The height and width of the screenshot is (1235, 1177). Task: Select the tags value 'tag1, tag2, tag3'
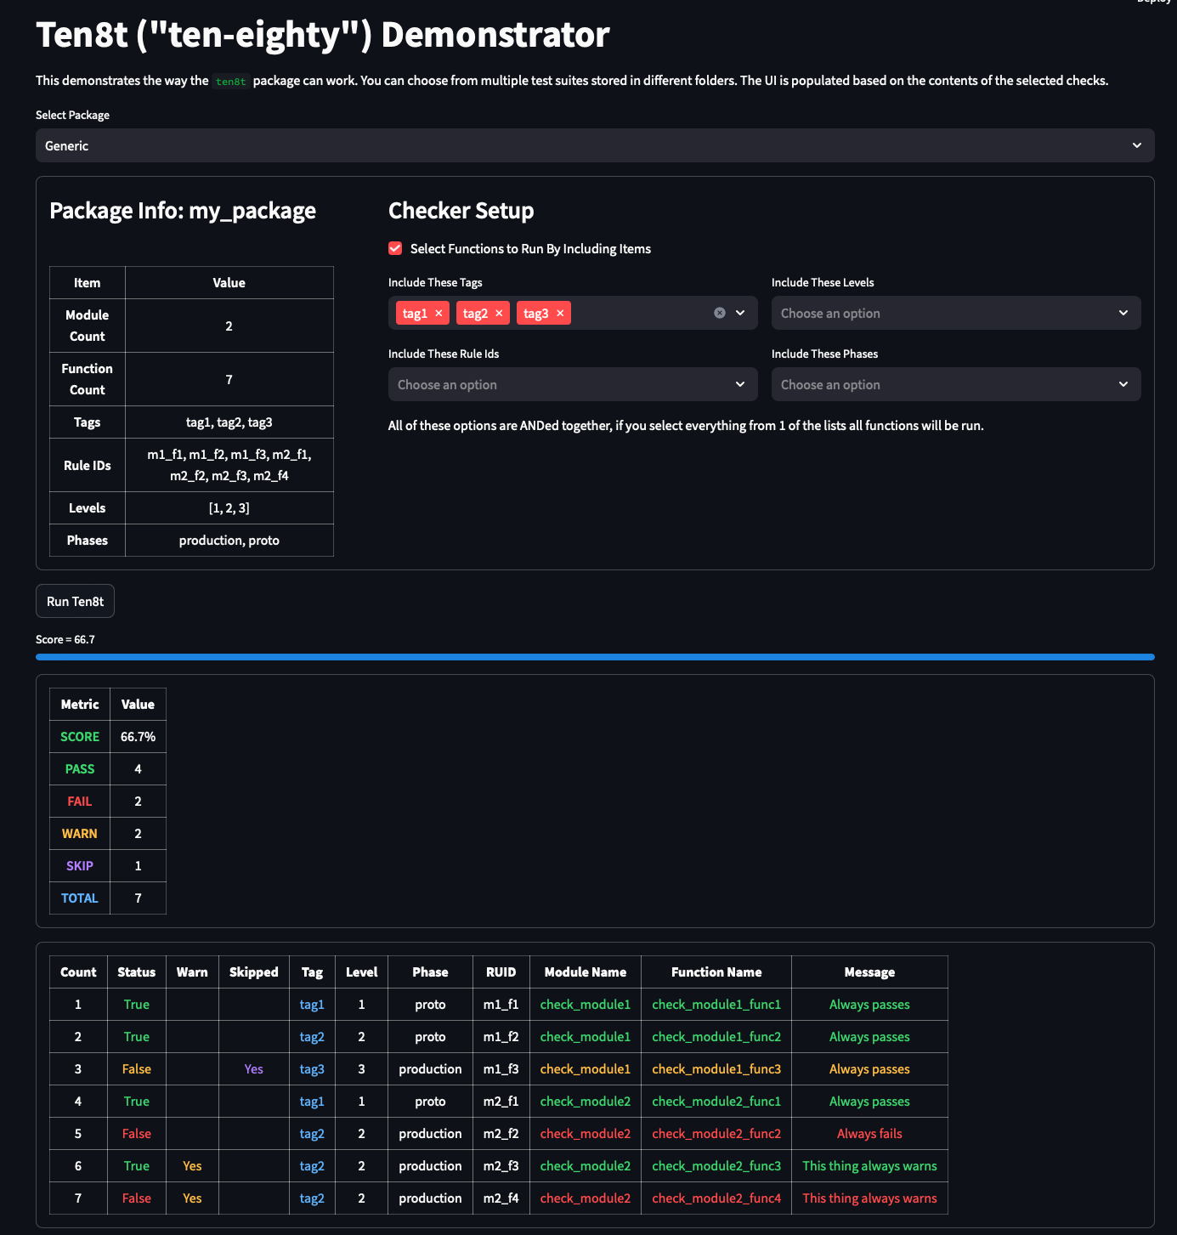click(229, 422)
